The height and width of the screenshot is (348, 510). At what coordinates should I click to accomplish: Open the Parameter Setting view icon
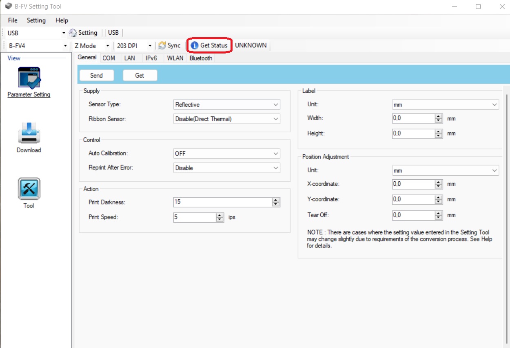tap(29, 78)
